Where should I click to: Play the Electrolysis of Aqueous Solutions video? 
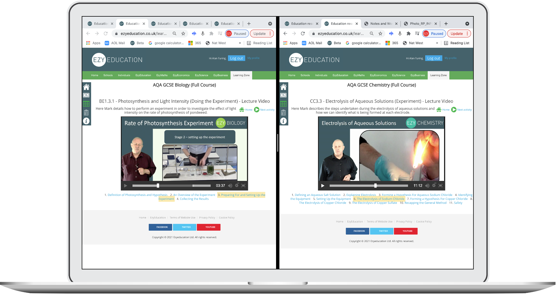[323, 186]
